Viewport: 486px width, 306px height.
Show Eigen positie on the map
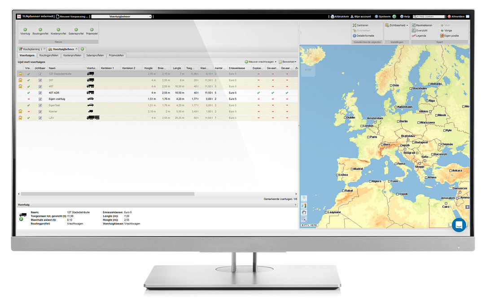[x=449, y=36]
